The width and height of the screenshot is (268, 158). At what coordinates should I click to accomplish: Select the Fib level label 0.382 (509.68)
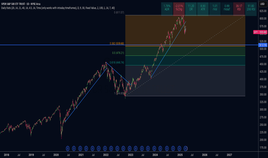[x=117, y=44]
